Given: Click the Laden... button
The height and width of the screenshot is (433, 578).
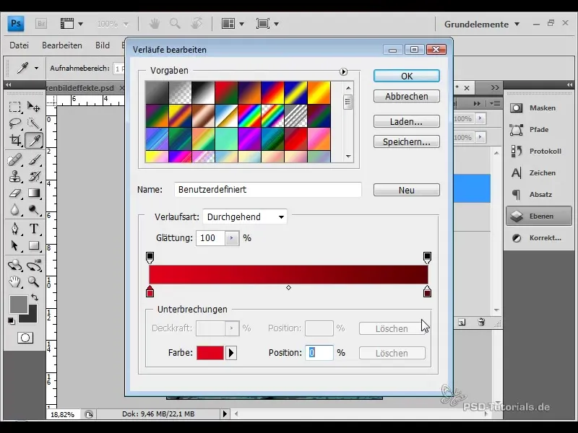Looking at the screenshot, I should pos(407,121).
